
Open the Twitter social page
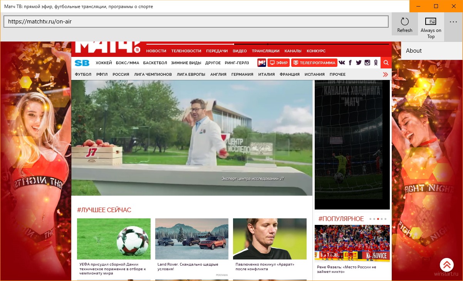coord(359,63)
